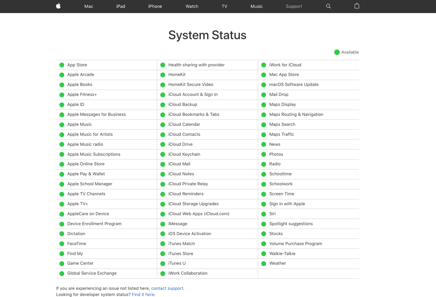436x297 pixels.
Task: Click the Apple logo in the navigation bar
Action: [x=58, y=6]
